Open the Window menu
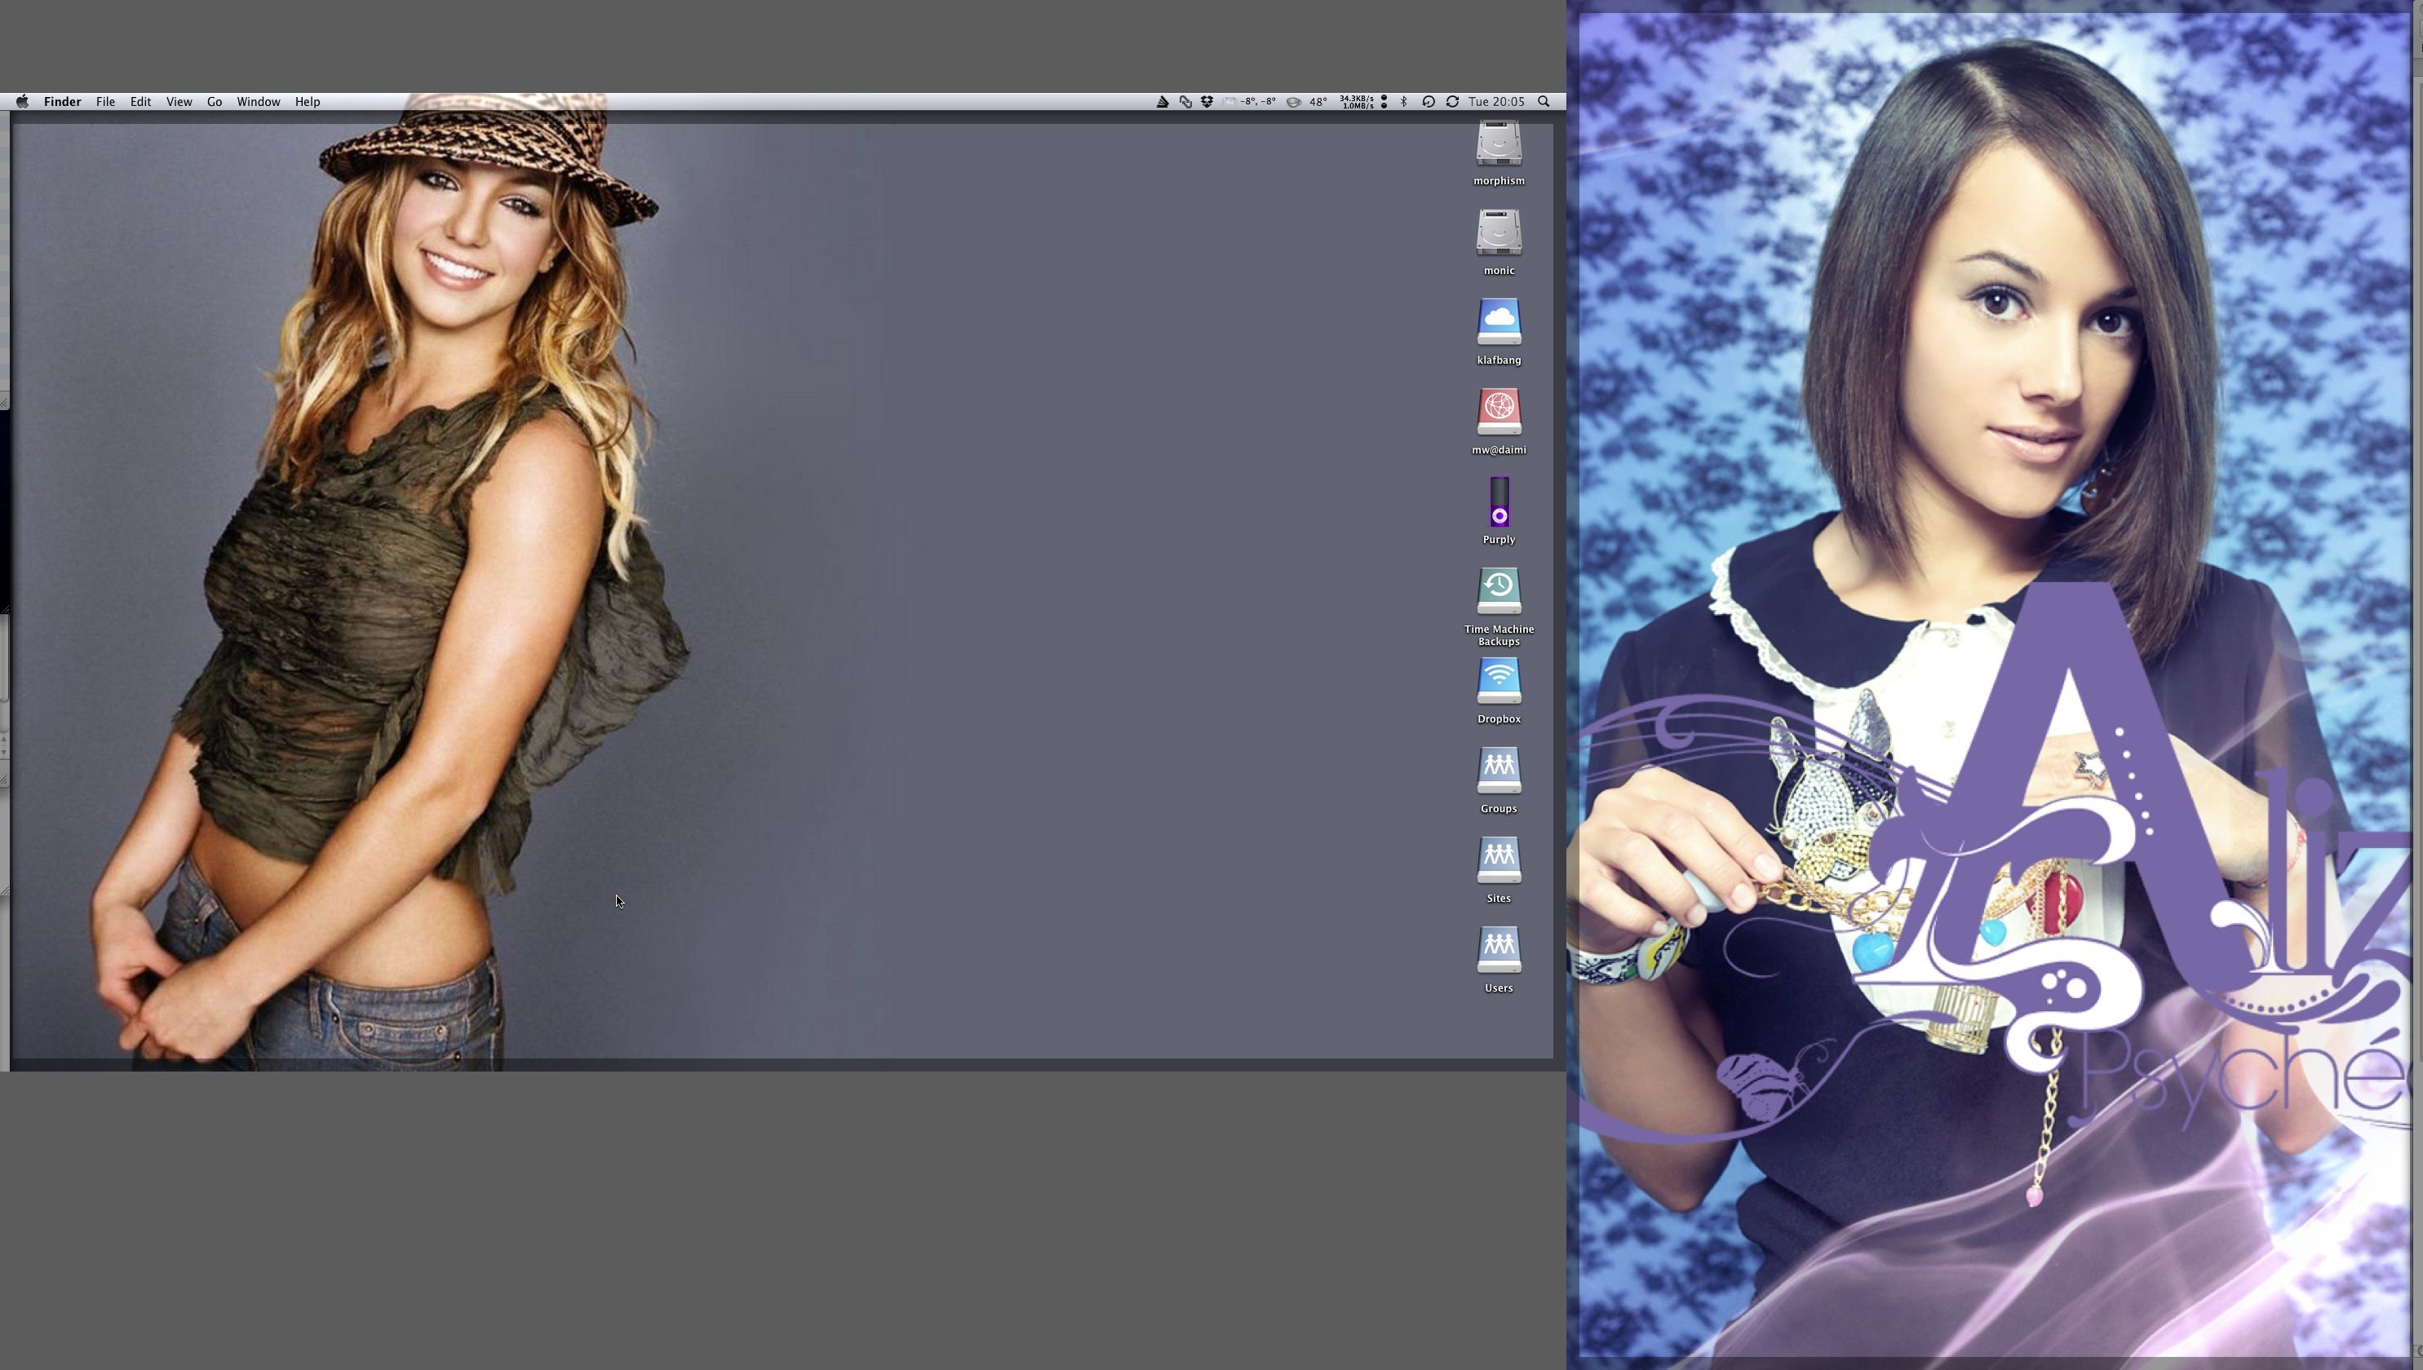2423x1370 pixels. tap(258, 102)
